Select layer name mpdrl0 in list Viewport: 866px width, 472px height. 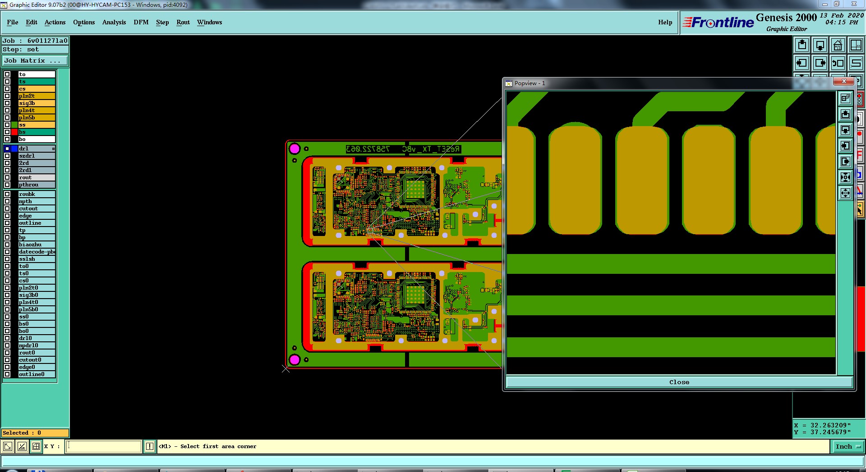(x=37, y=345)
